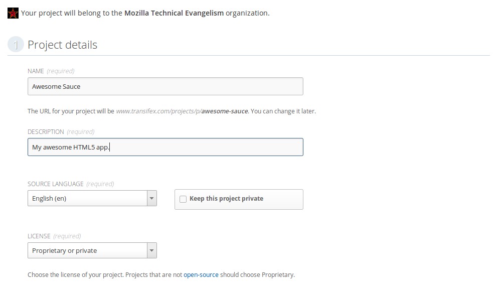This screenshot has height=291, width=501.
Task: Click the Project details heading
Action: pyautogui.click(x=62, y=45)
